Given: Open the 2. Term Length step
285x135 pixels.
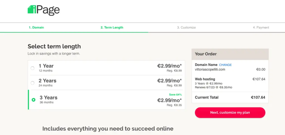Looking at the screenshot, I should (x=112, y=28).
